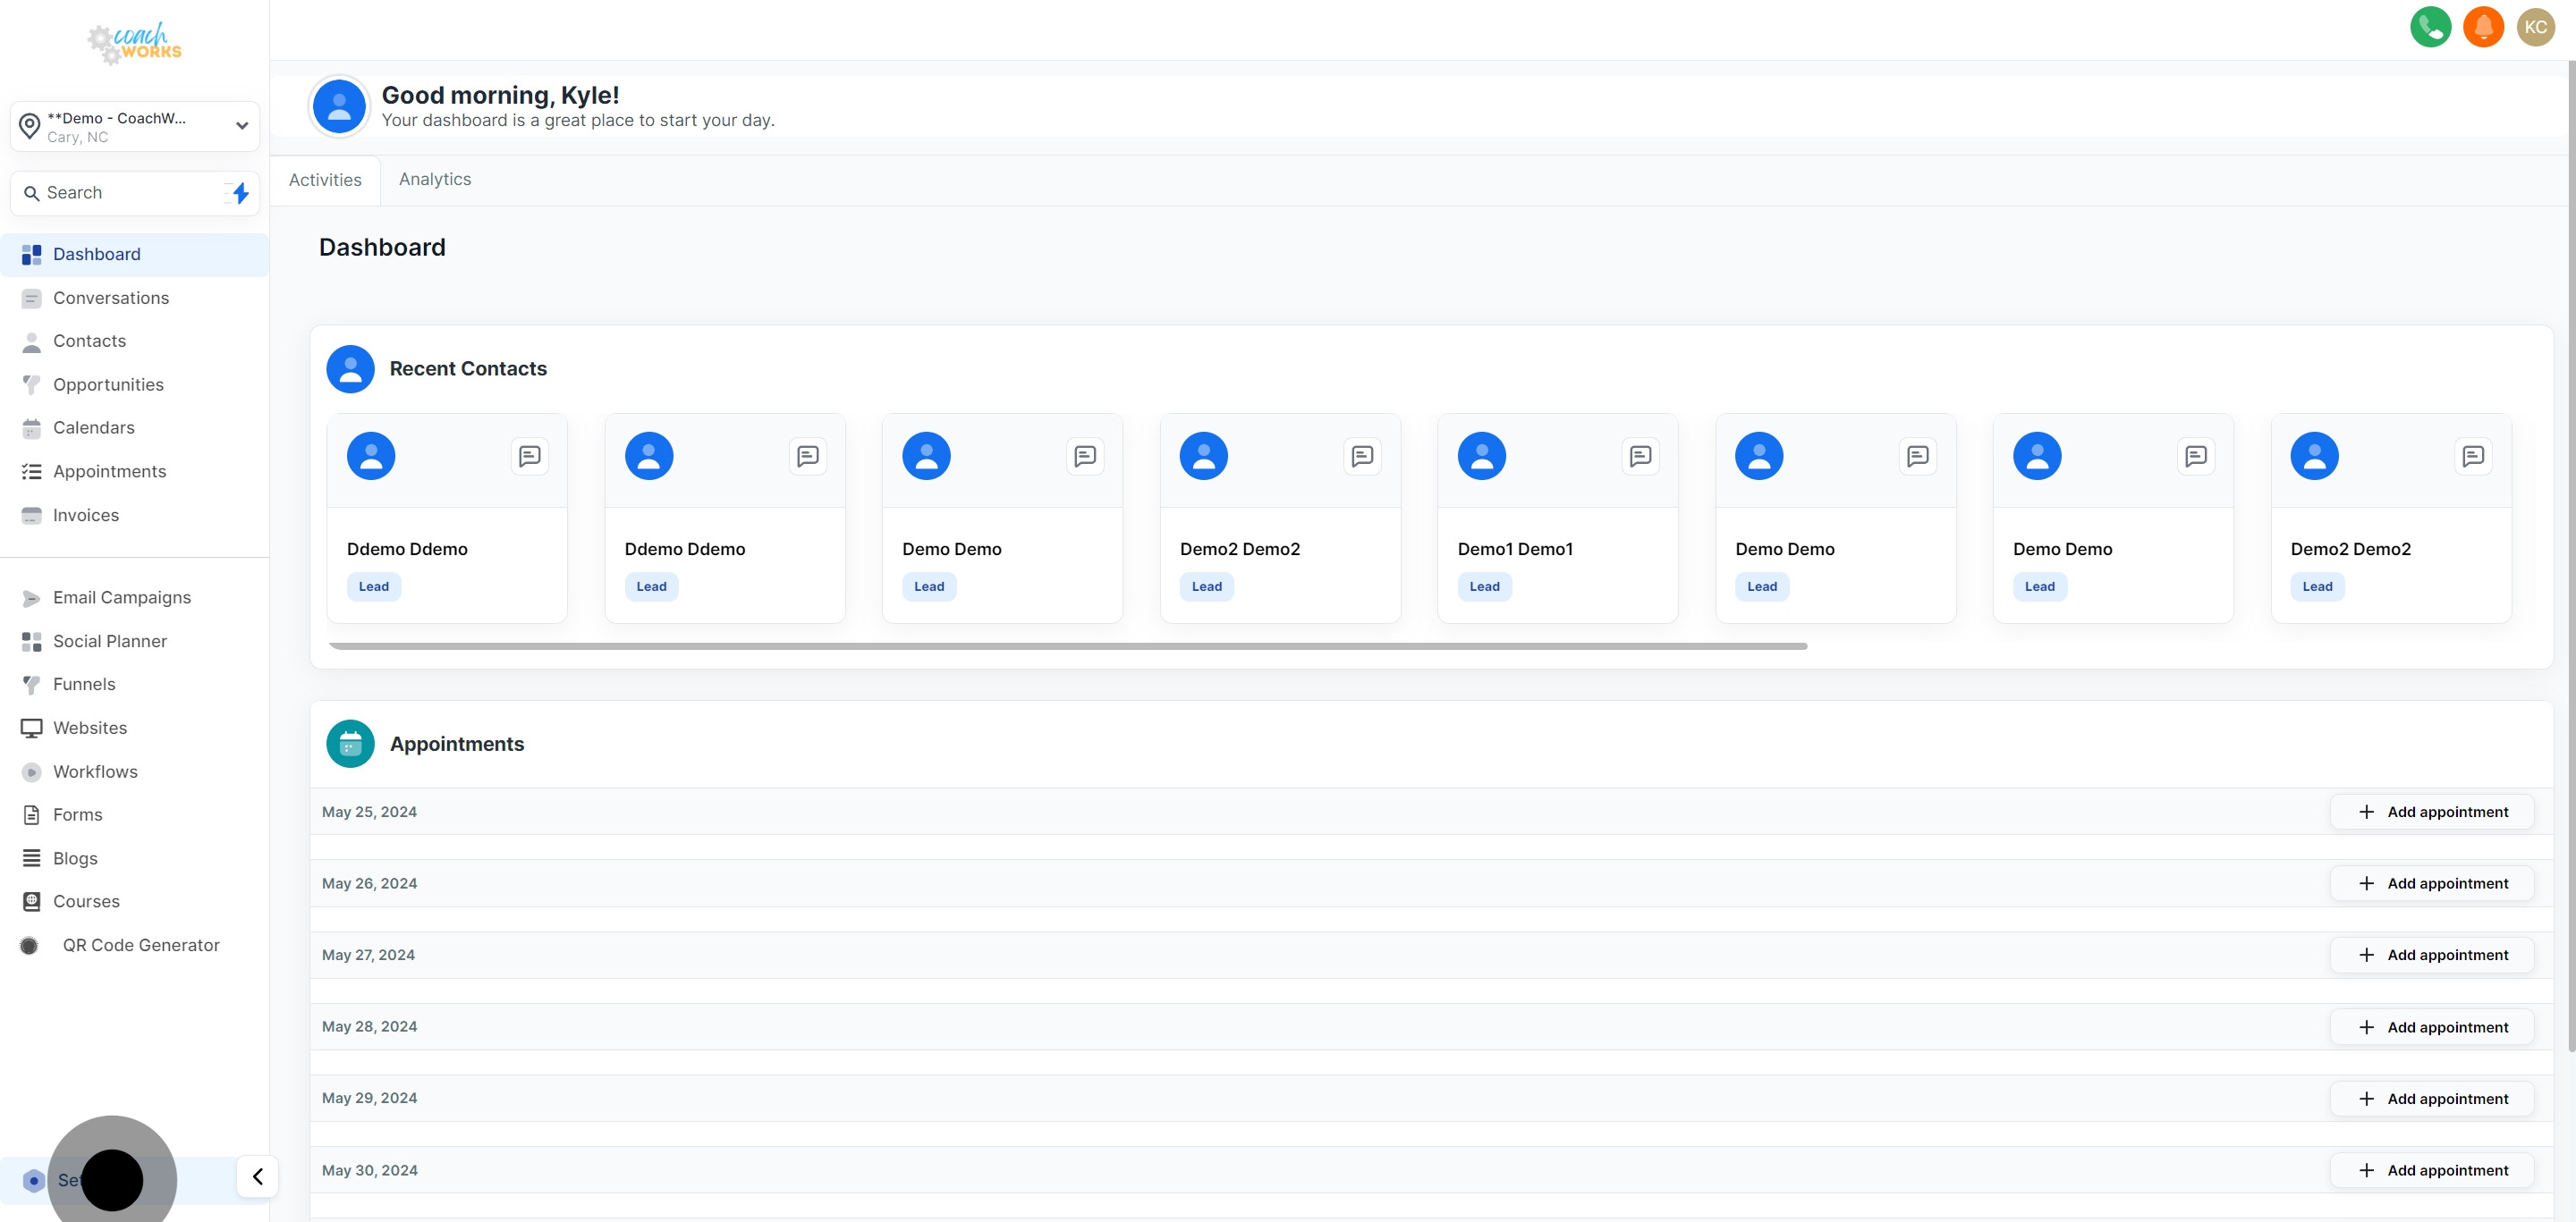The image size is (2576, 1222).
Task: Click the QR Code Generator icon
Action: (x=30, y=945)
